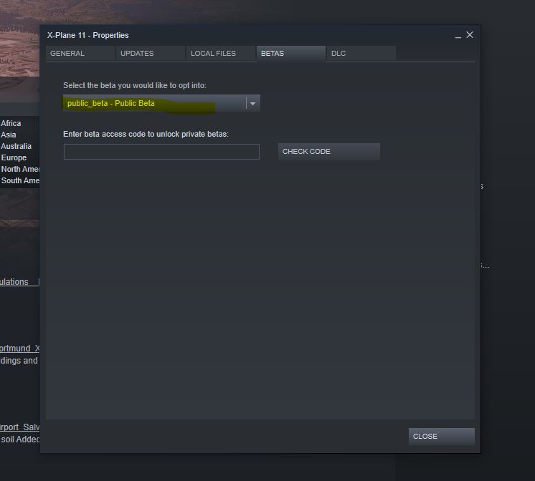535x481 pixels.
Task: Select Africa in the background list
Action: click(11, 123)
